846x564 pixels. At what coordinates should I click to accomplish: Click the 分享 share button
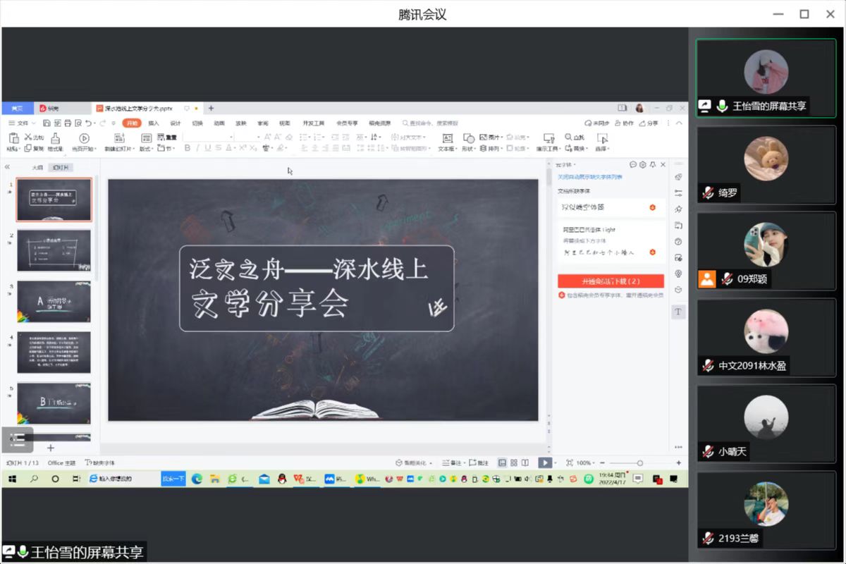(649, 123)
